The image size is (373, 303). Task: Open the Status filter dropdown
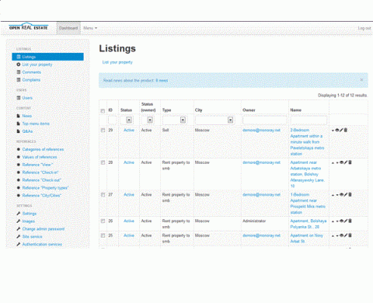coord(127,120)
